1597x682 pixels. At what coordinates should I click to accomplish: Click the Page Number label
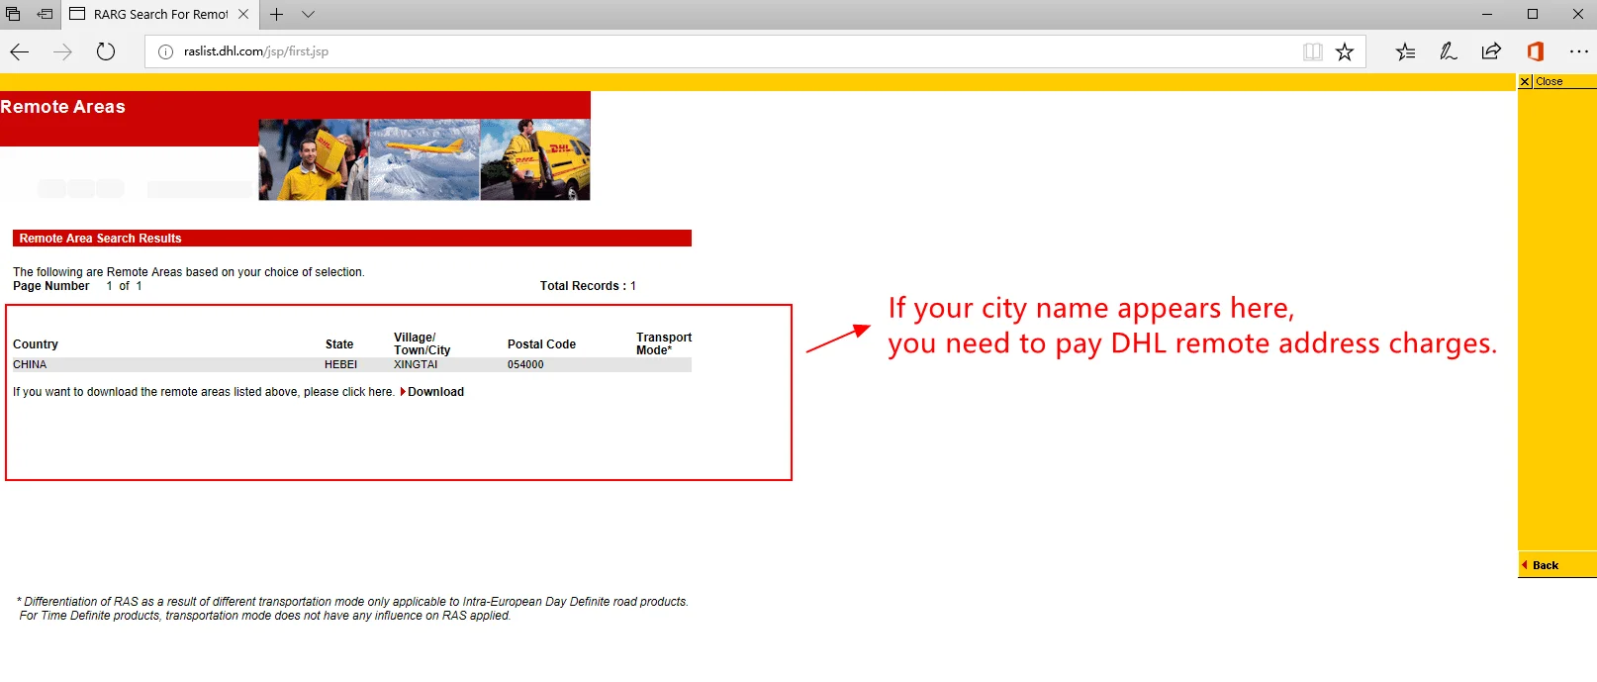pos(51,286)
